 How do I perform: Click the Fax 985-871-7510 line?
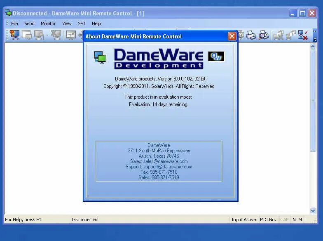159,172
